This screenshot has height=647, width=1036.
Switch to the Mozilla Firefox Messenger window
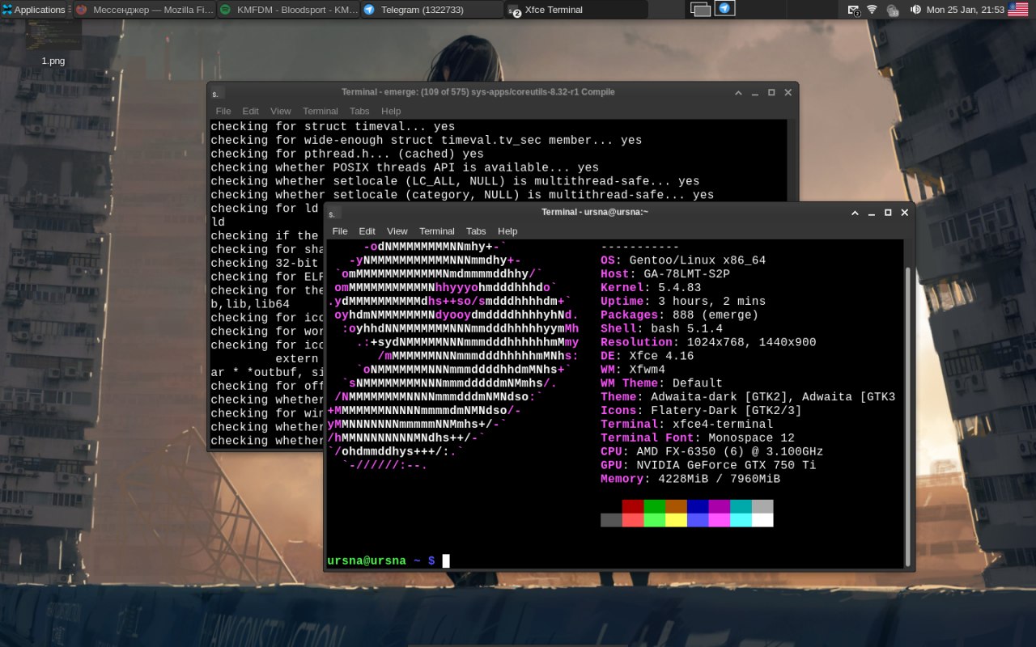click(143, 10)
